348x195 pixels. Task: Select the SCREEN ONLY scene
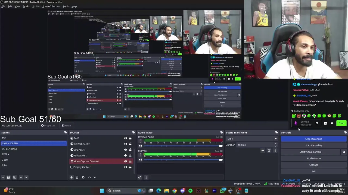click(33, 149)
